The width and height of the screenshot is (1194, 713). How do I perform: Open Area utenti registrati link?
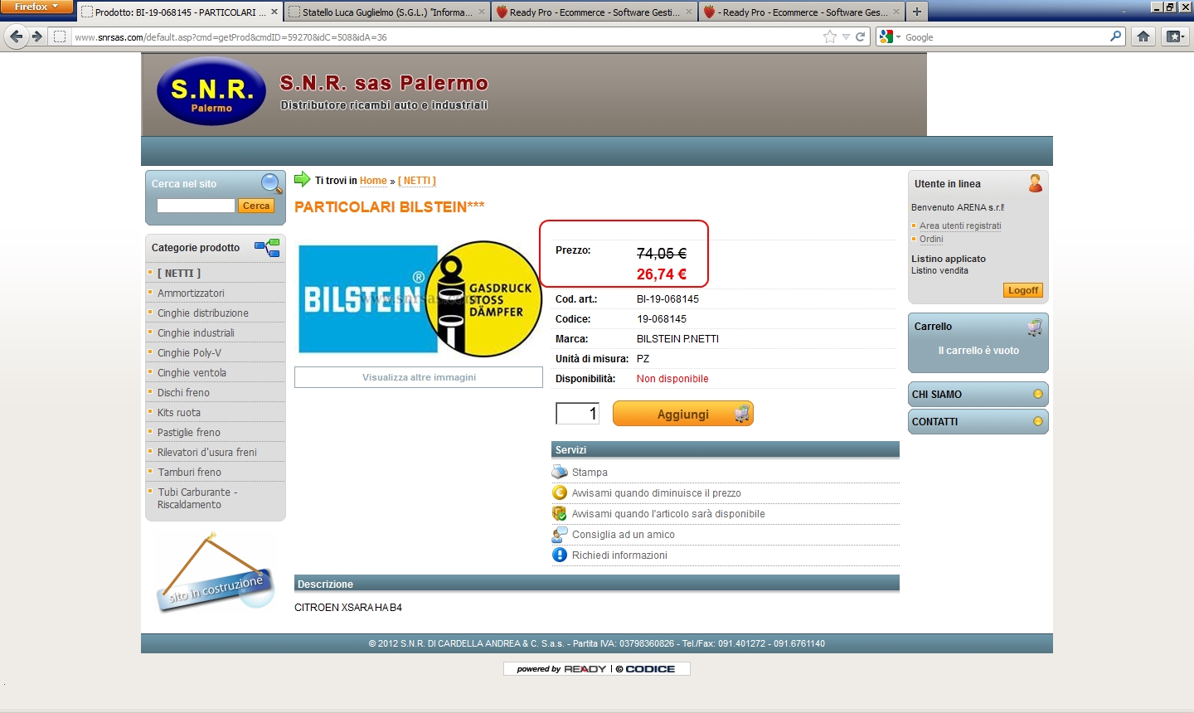960,226
